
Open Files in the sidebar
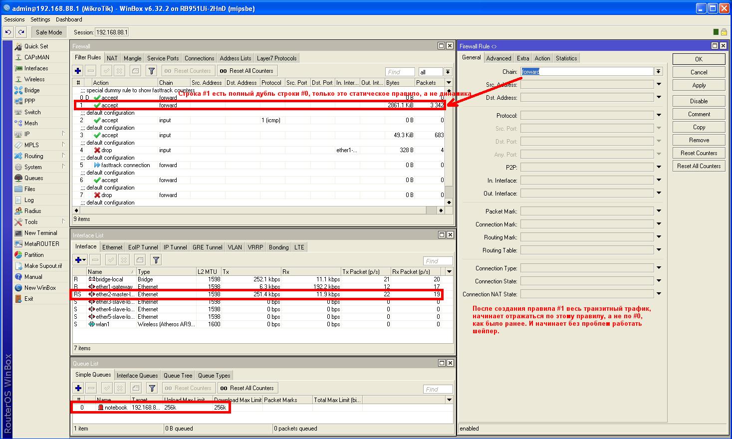click(x=30, y=189)
